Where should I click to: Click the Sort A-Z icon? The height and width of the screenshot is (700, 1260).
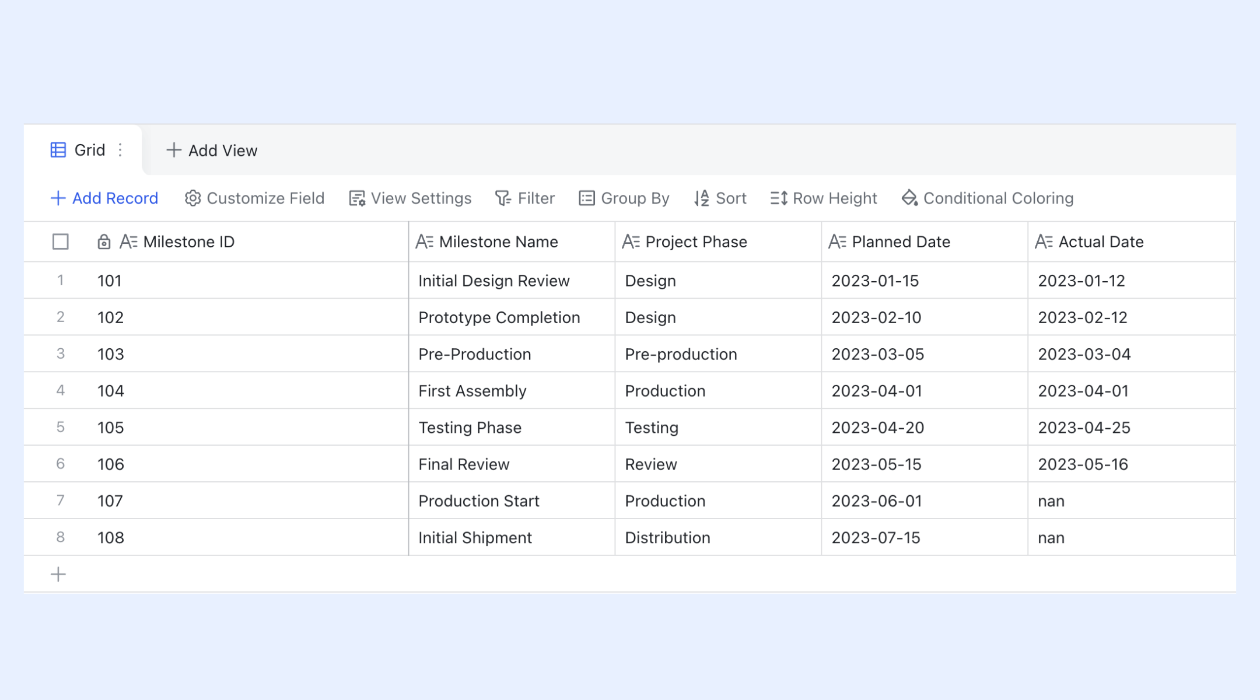point(702,198)
